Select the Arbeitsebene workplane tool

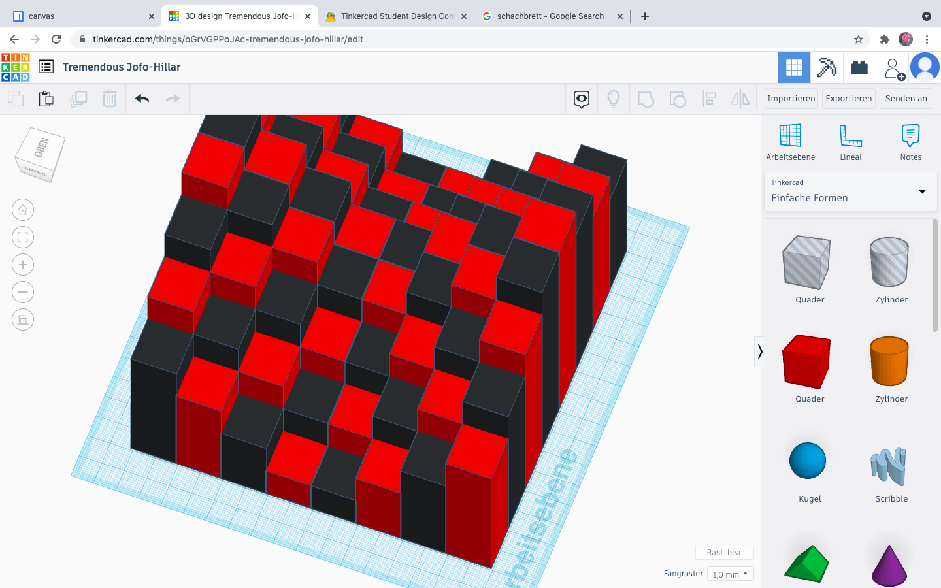click(x=791, y=142)
